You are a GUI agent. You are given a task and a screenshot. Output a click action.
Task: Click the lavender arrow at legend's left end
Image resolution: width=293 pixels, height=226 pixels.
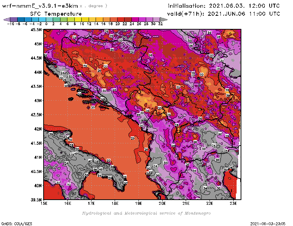[x=7, y=19]
